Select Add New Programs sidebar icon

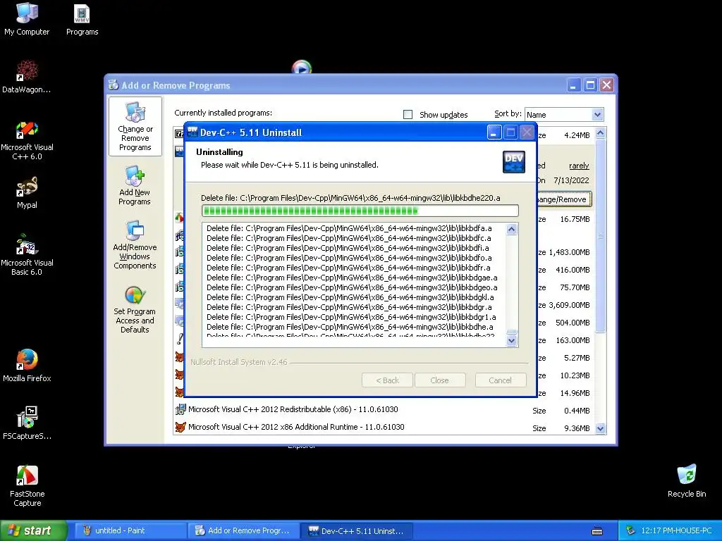tap(135, 185)
